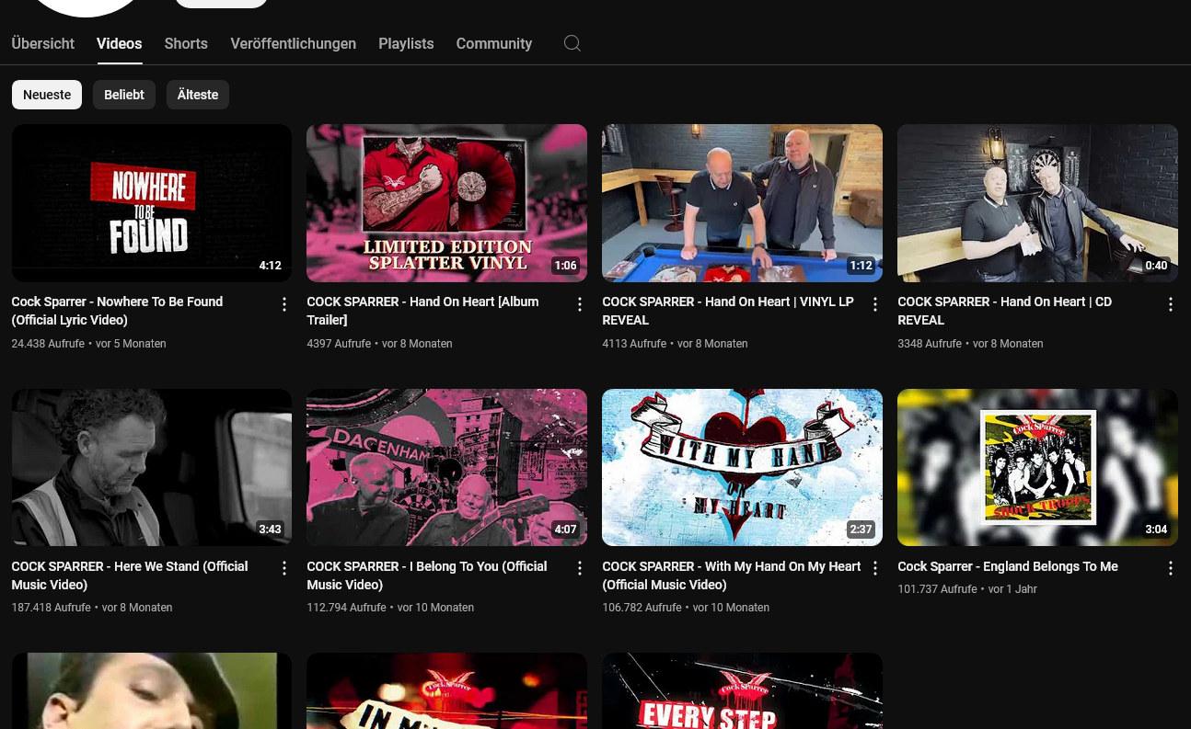Click the 4397 Aufrufe view count
The image size is (1191, 729).
tap(339, 344)
